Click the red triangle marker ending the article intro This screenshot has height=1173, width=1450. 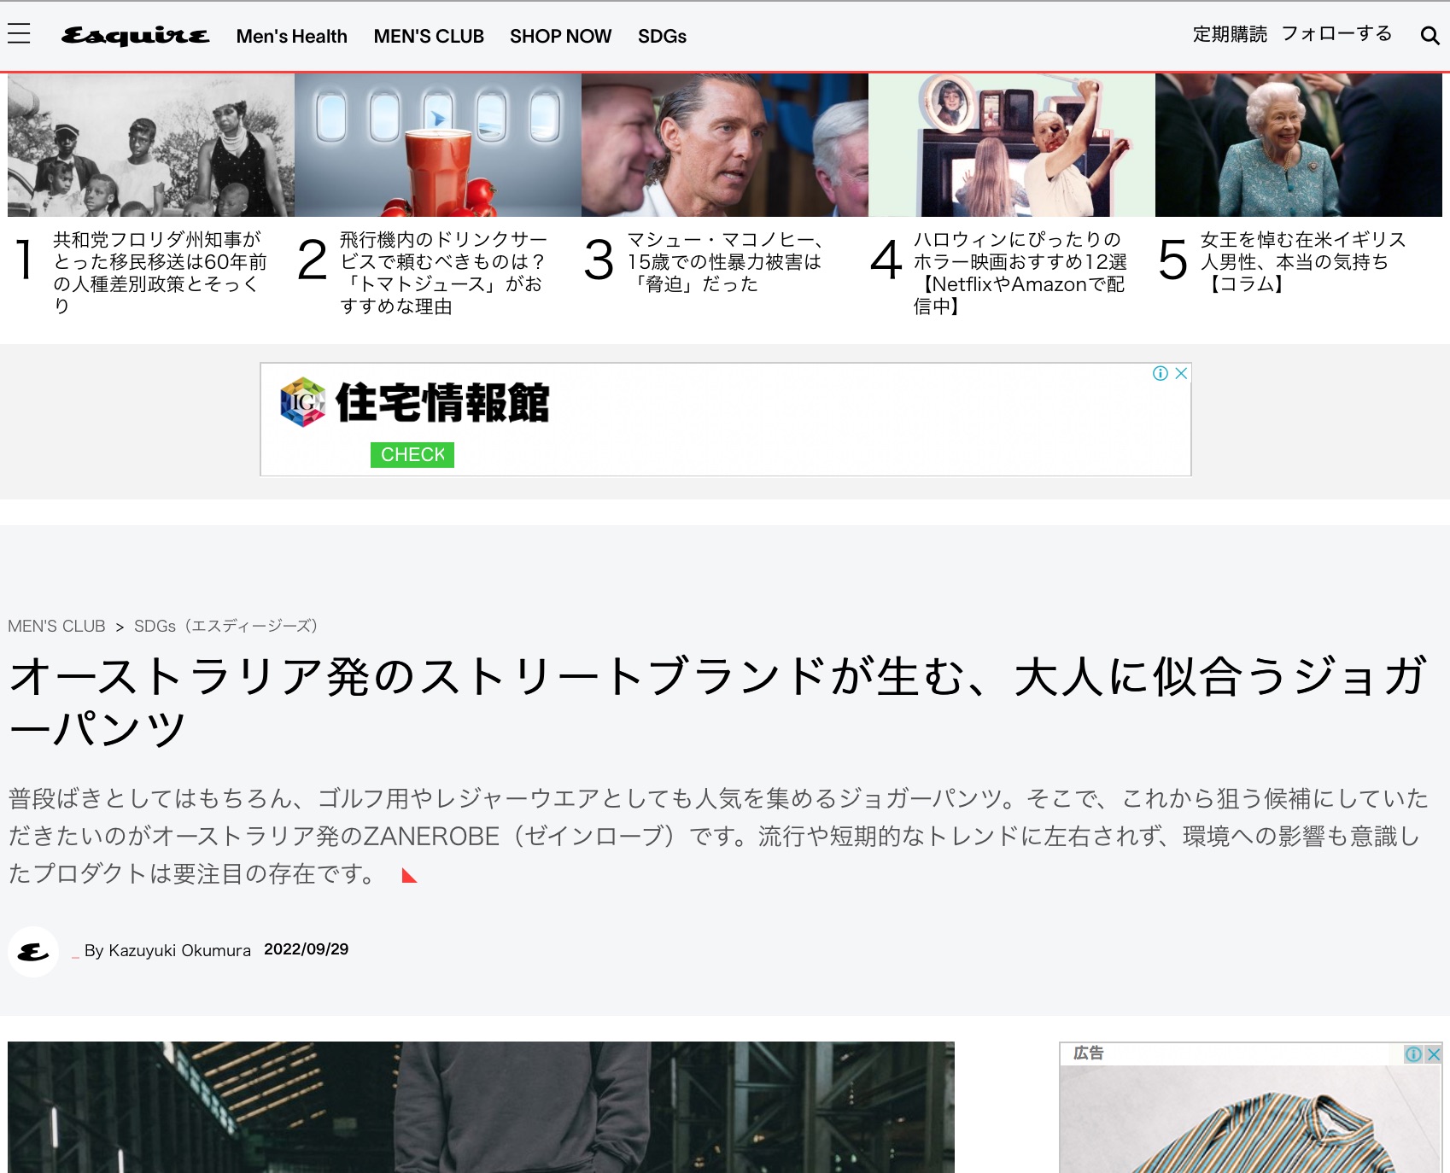pos(408,874)
